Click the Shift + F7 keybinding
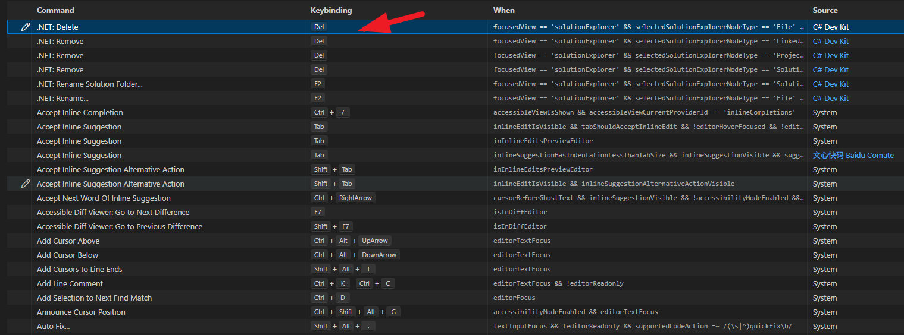 332,226
